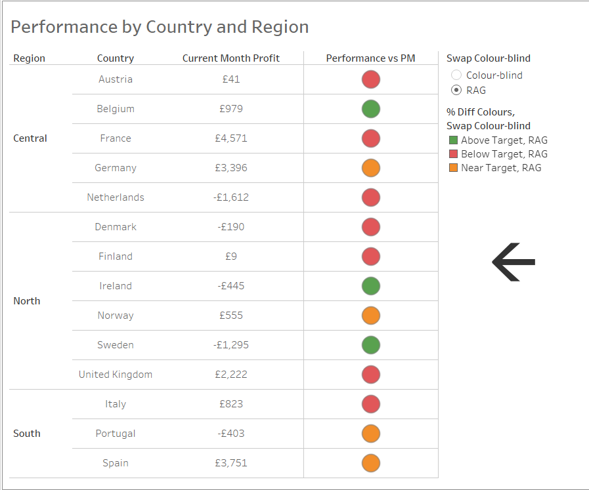
Task: Click United Kingdom's red performance circle
Action: [x=371, y=375]
